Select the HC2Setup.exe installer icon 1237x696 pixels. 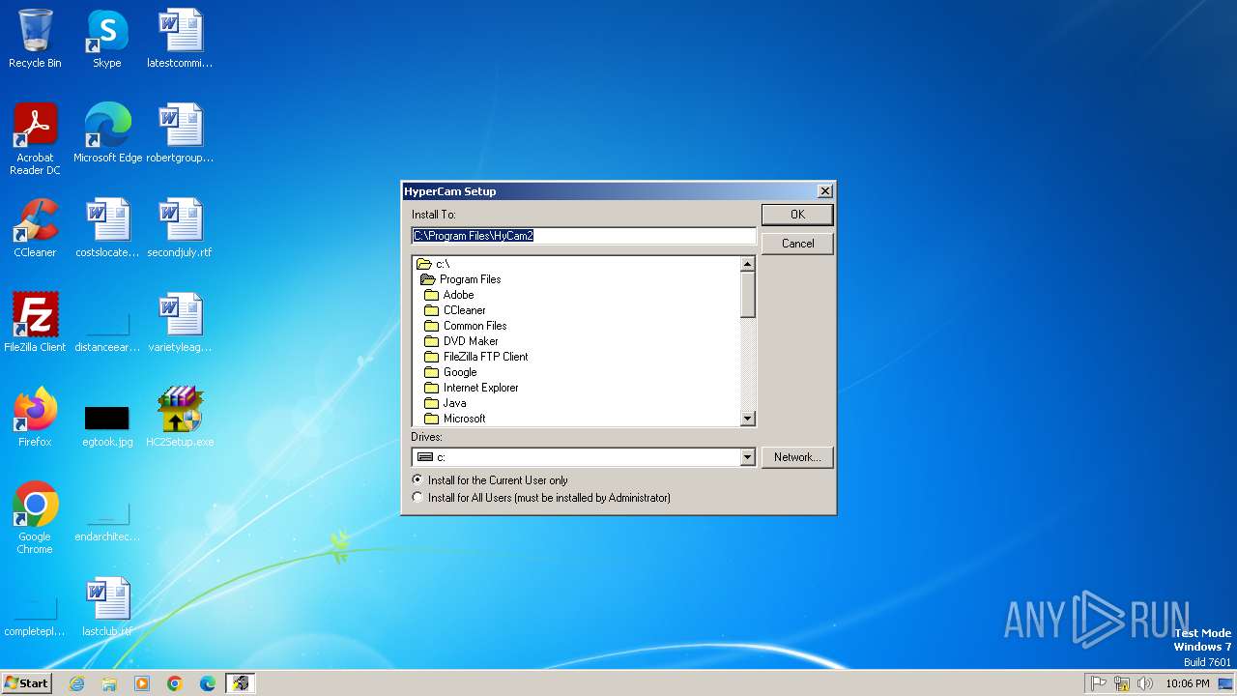[x=180, y=418]
